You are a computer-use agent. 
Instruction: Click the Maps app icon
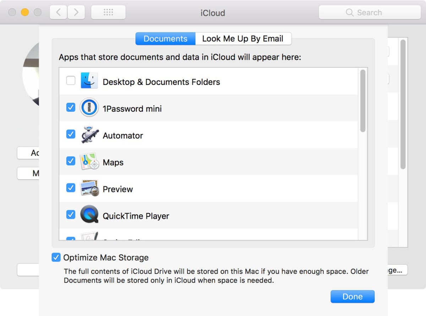tap(89, 162)
